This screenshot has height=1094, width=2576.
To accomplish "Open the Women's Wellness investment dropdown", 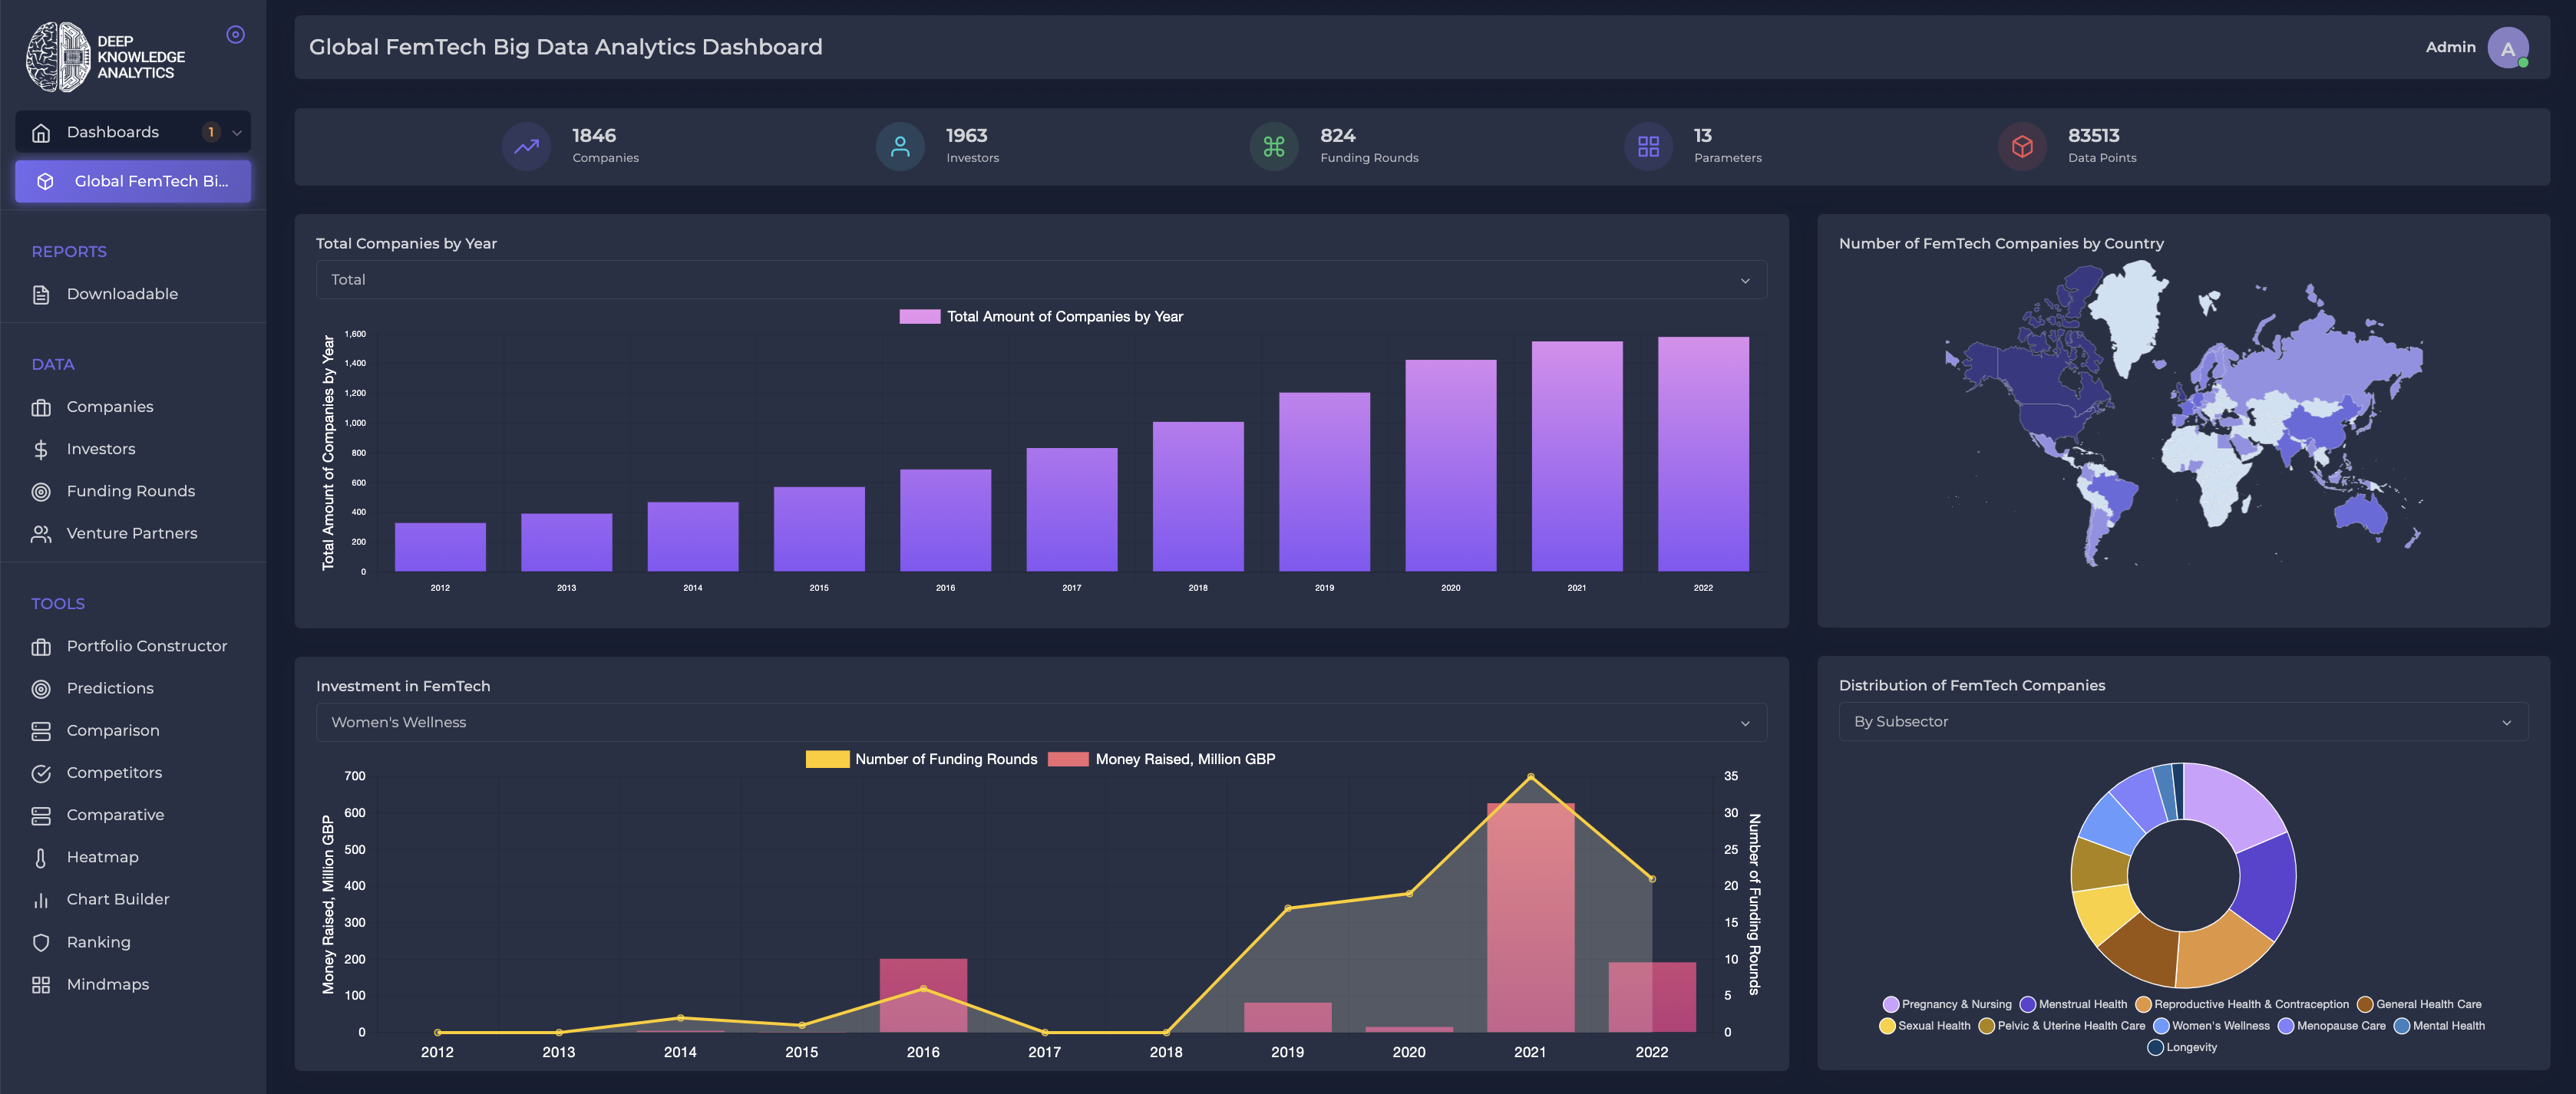I will 1041,723.
